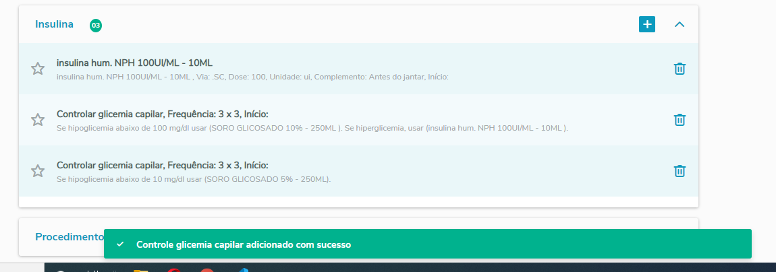This screenshot has width=776, height=272.
Task: Open the first Controlar glicemia capilar title
Action: 163,114
